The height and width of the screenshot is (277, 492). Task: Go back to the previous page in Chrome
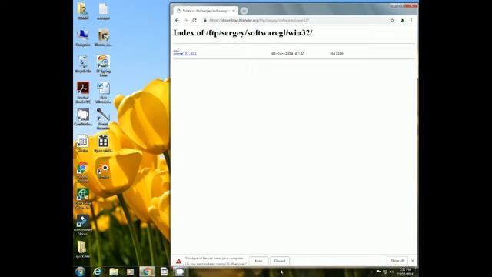coord(177,21)
